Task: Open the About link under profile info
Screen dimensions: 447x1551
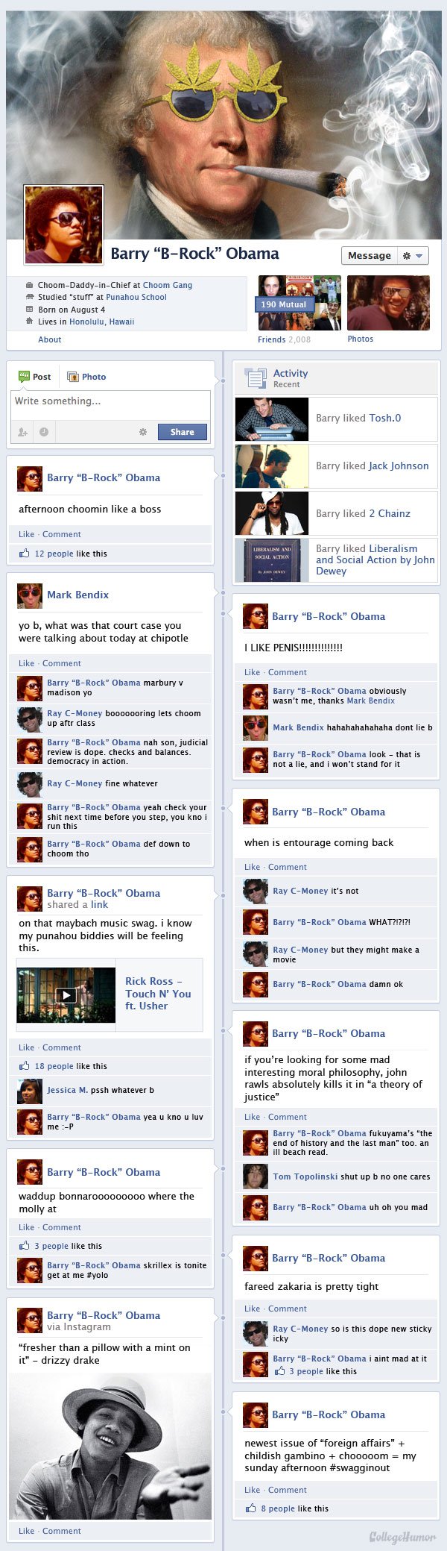Action: pos(50,339)
